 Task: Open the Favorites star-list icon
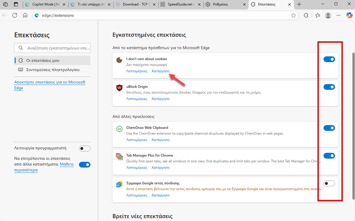click(x=317, y=15)
